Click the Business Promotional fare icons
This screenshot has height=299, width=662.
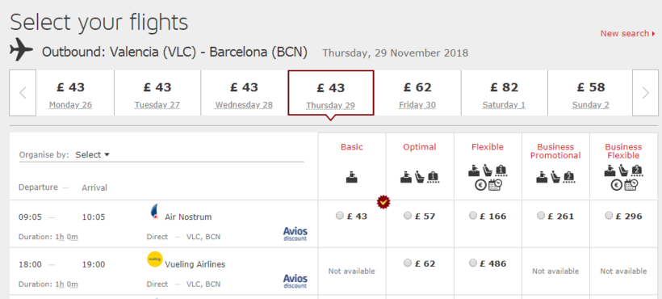tap(555, 177)
